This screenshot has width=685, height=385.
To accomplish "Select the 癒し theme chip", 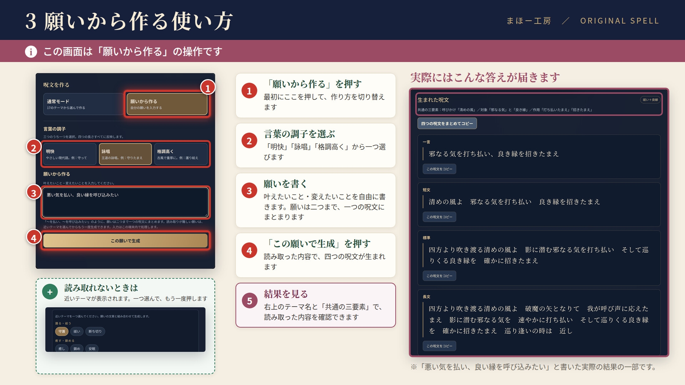I will (x=62, y=348).
